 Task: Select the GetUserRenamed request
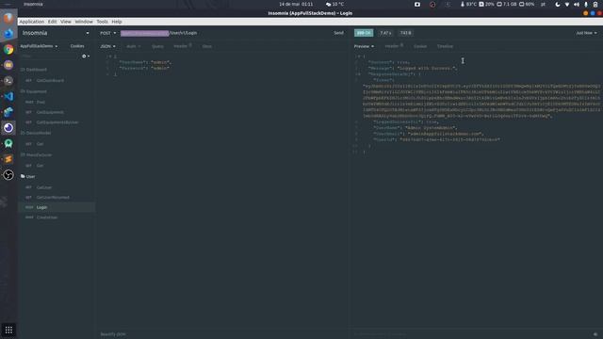57,198
